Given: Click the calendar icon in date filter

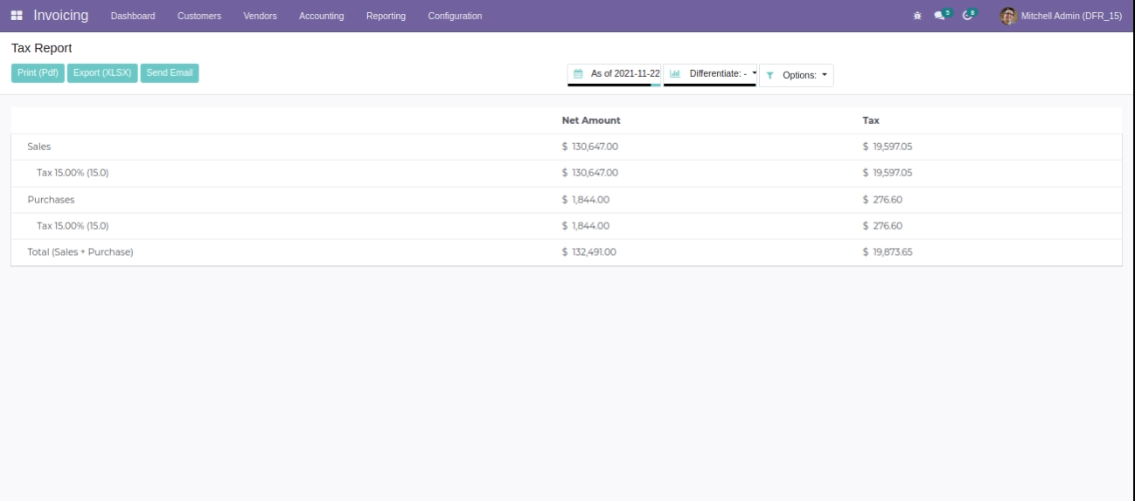Looking at the screenshot, I should [578, 74].
